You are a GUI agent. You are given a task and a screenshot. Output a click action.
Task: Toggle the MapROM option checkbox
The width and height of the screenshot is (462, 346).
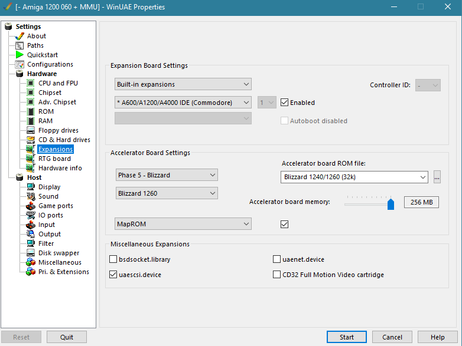point(284,225)
